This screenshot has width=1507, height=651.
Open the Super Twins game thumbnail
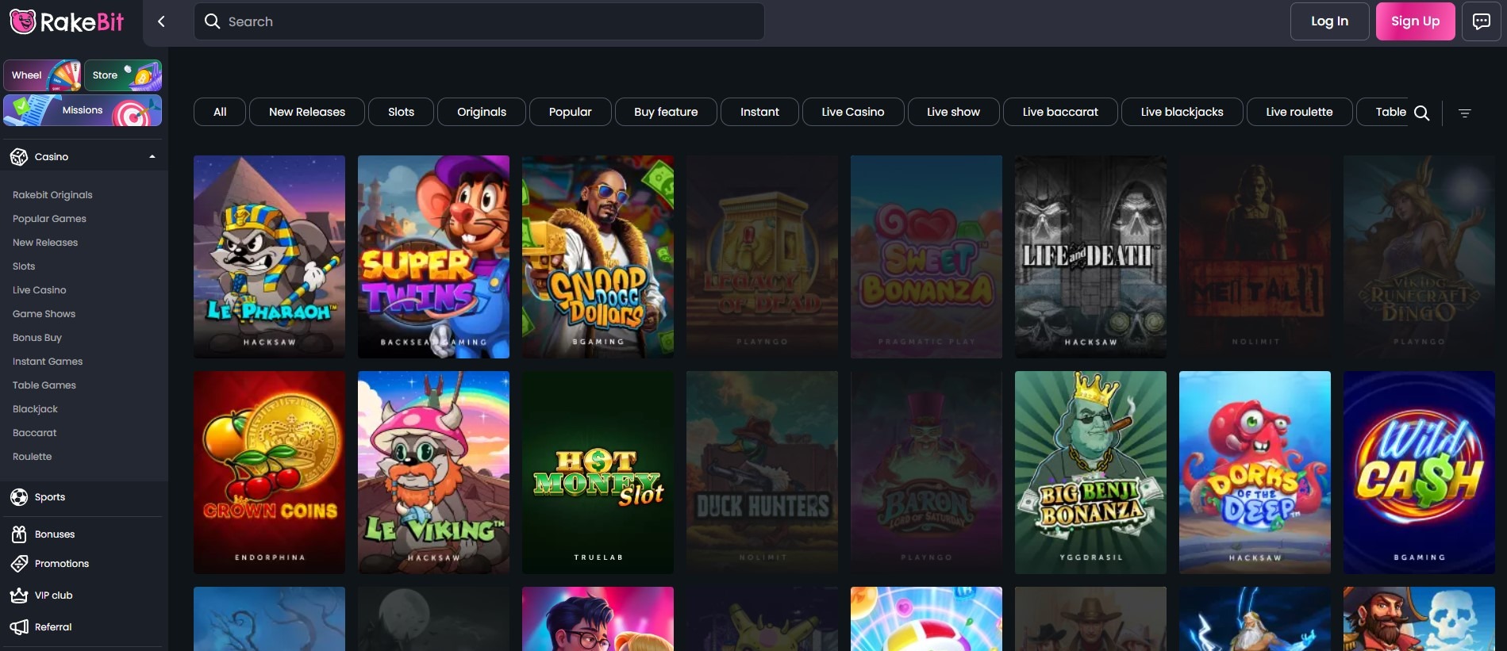433,257
